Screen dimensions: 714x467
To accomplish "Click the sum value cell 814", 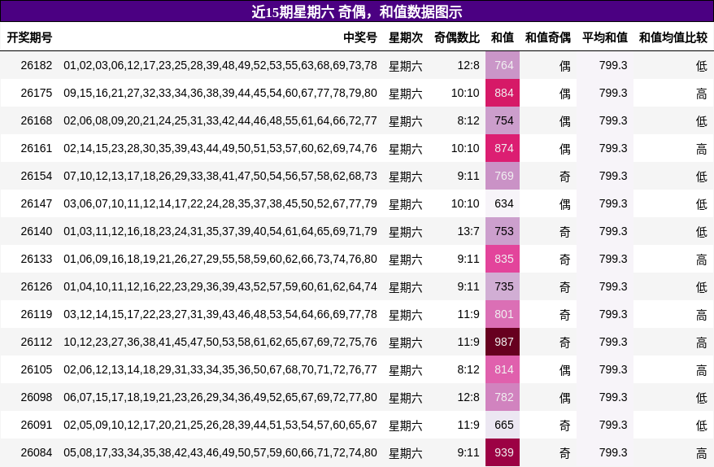I will click(503, 369).
